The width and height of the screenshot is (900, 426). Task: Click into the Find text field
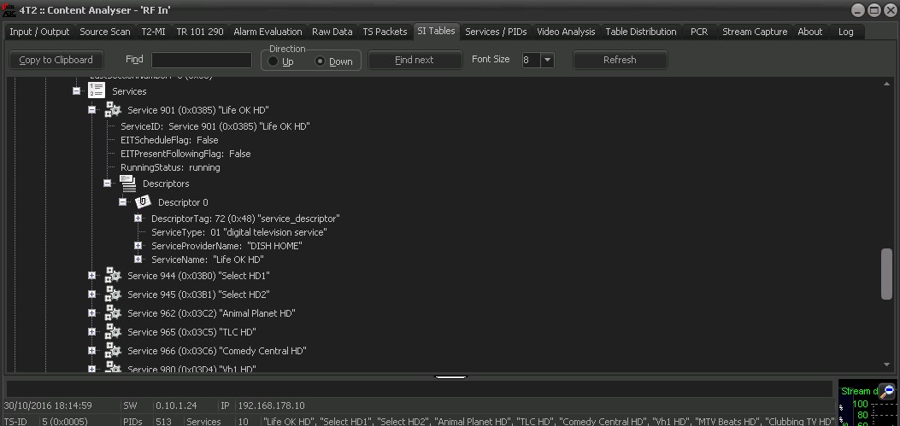pos(202,60)
